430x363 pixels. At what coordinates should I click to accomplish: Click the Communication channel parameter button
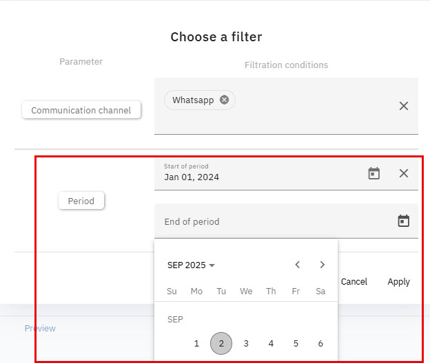click(81, 110)
